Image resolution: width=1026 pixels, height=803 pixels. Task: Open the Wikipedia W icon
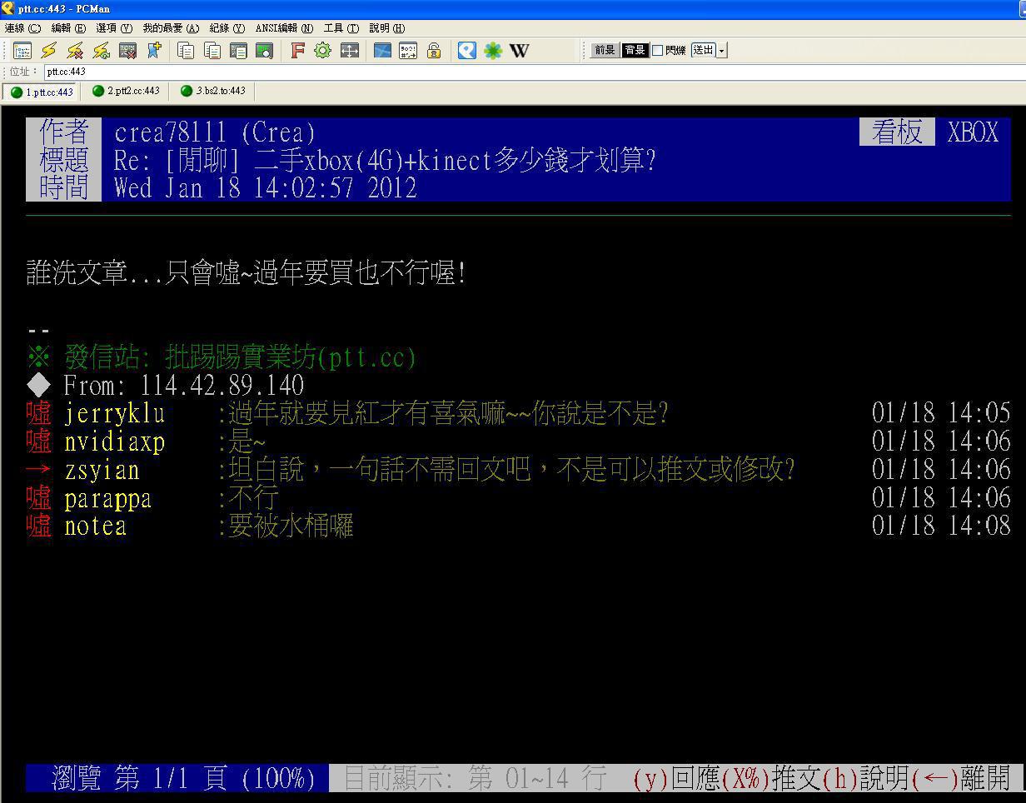pos(519,51)
